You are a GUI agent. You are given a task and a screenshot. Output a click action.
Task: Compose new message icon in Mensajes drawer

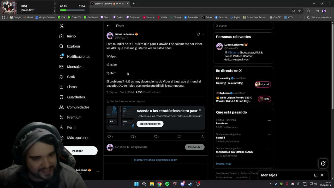pos(316,175)
